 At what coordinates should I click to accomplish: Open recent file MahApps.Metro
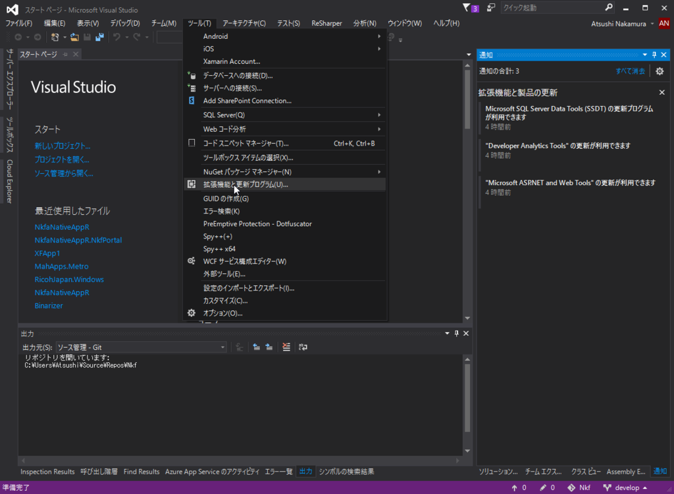coord(61,266)
